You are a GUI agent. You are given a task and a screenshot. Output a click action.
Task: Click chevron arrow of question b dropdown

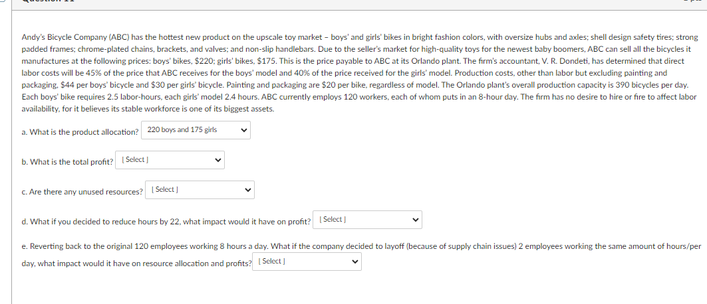[x=217, y=160]
